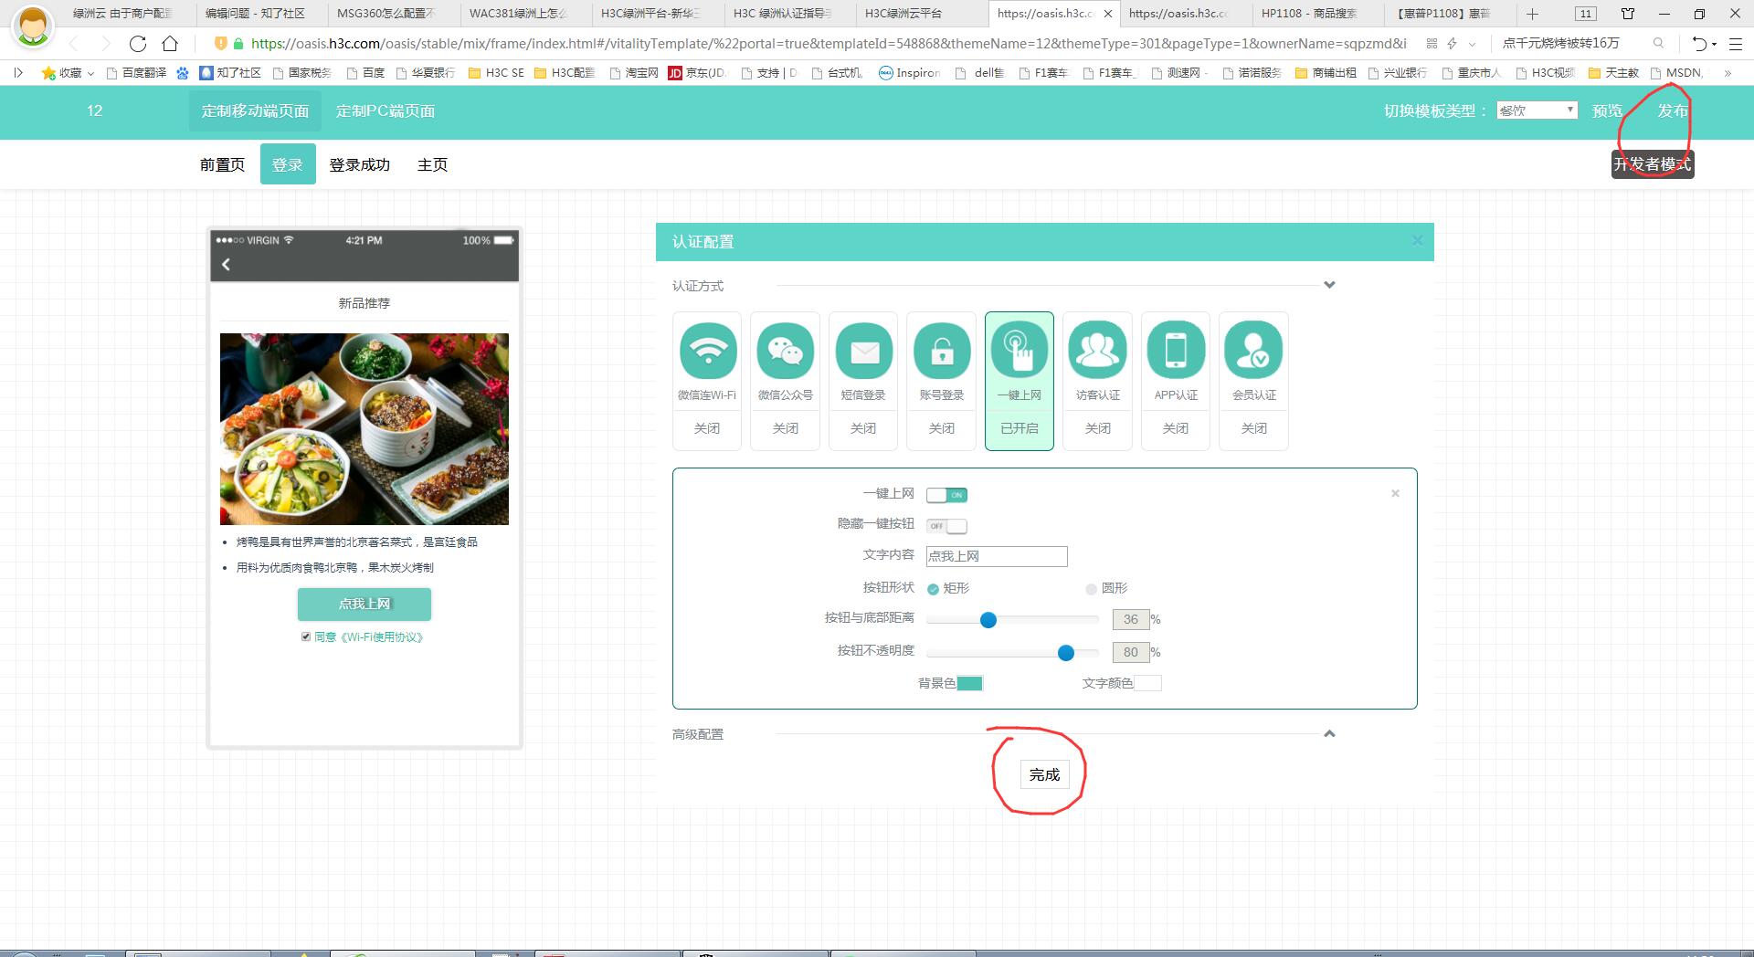
Task: Select the 圆形 button shape radio
Action: click(x=1091, y=589)
